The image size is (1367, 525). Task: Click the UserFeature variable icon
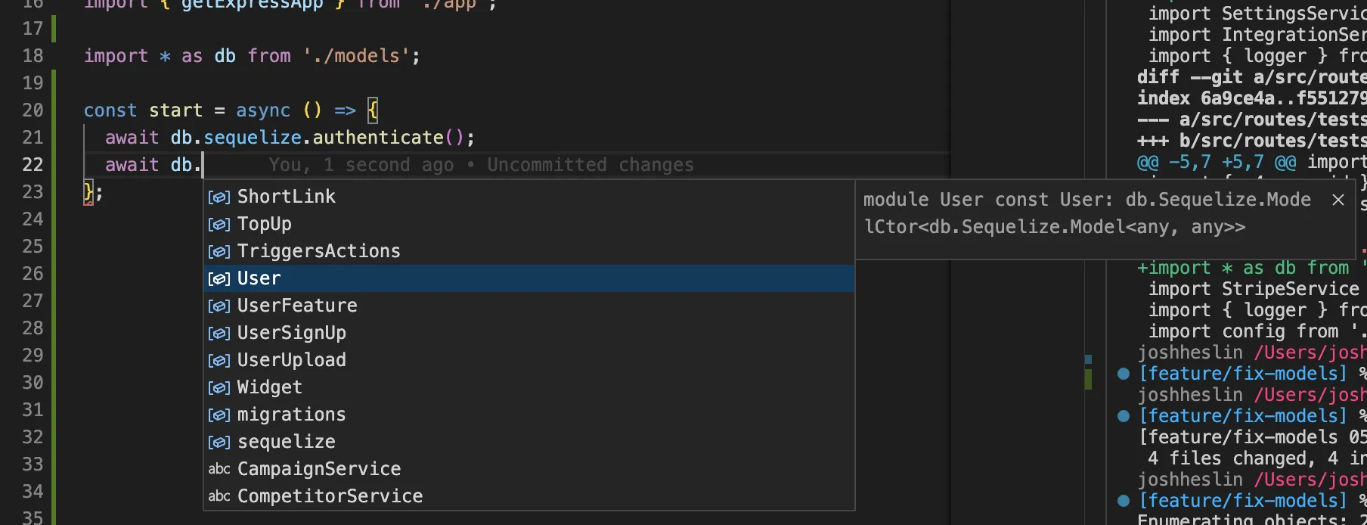tap(219, 306)
